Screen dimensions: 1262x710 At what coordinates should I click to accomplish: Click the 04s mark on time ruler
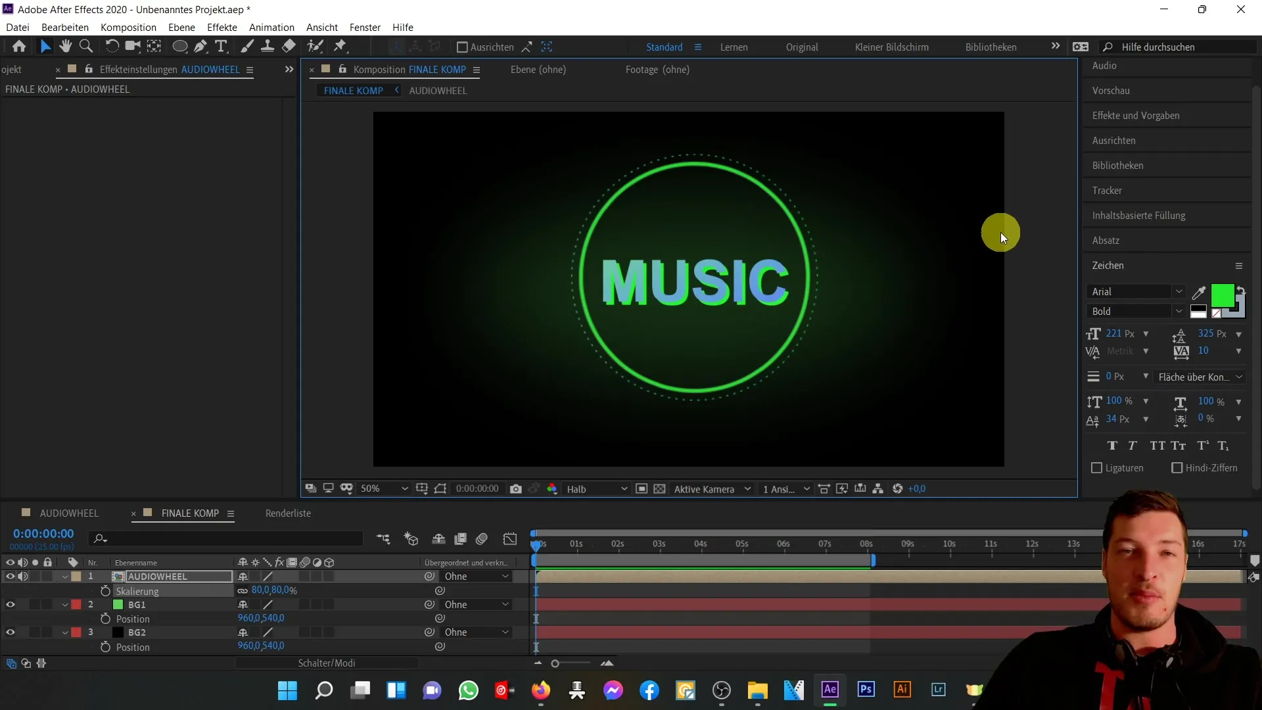click(x=701, y=544)
